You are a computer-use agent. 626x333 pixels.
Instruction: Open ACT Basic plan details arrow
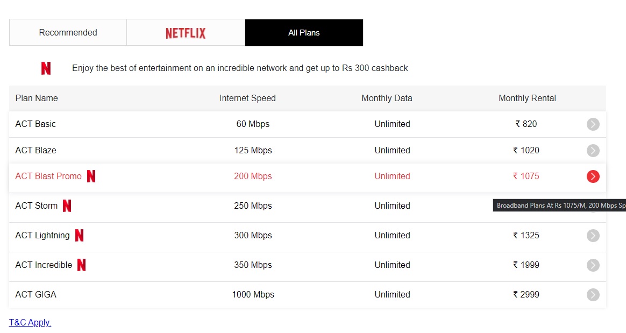[593, 124]
